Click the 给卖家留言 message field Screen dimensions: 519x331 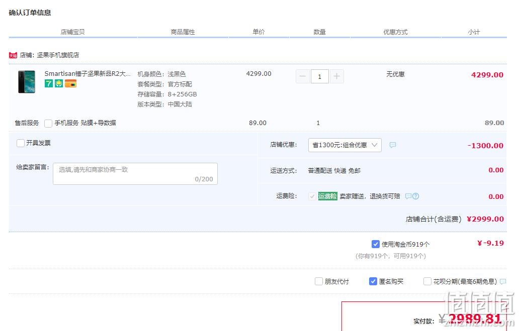135,174
